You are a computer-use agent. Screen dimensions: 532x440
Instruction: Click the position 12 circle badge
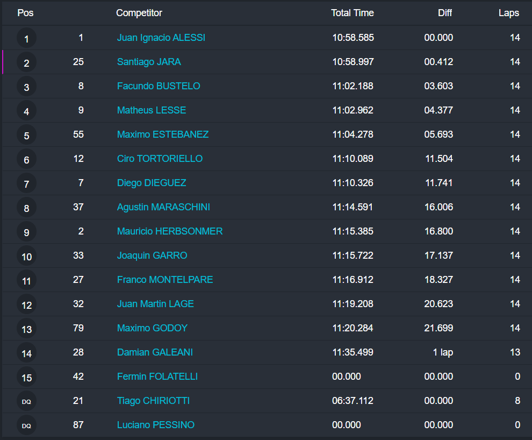tap(26, 304)
